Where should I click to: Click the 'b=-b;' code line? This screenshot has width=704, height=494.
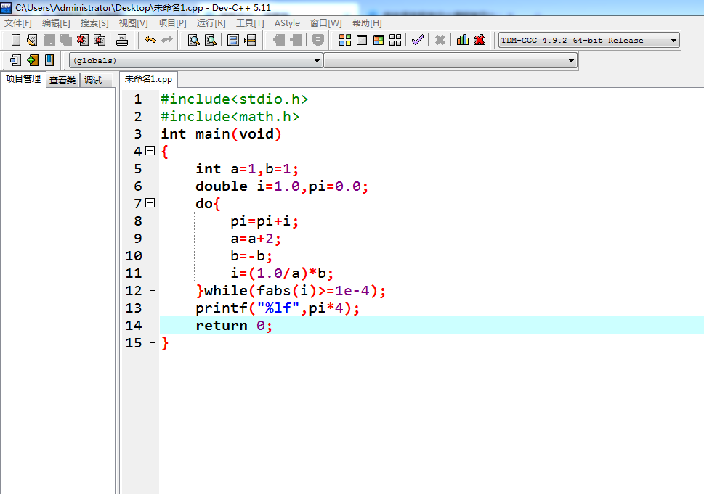point(251,255)
